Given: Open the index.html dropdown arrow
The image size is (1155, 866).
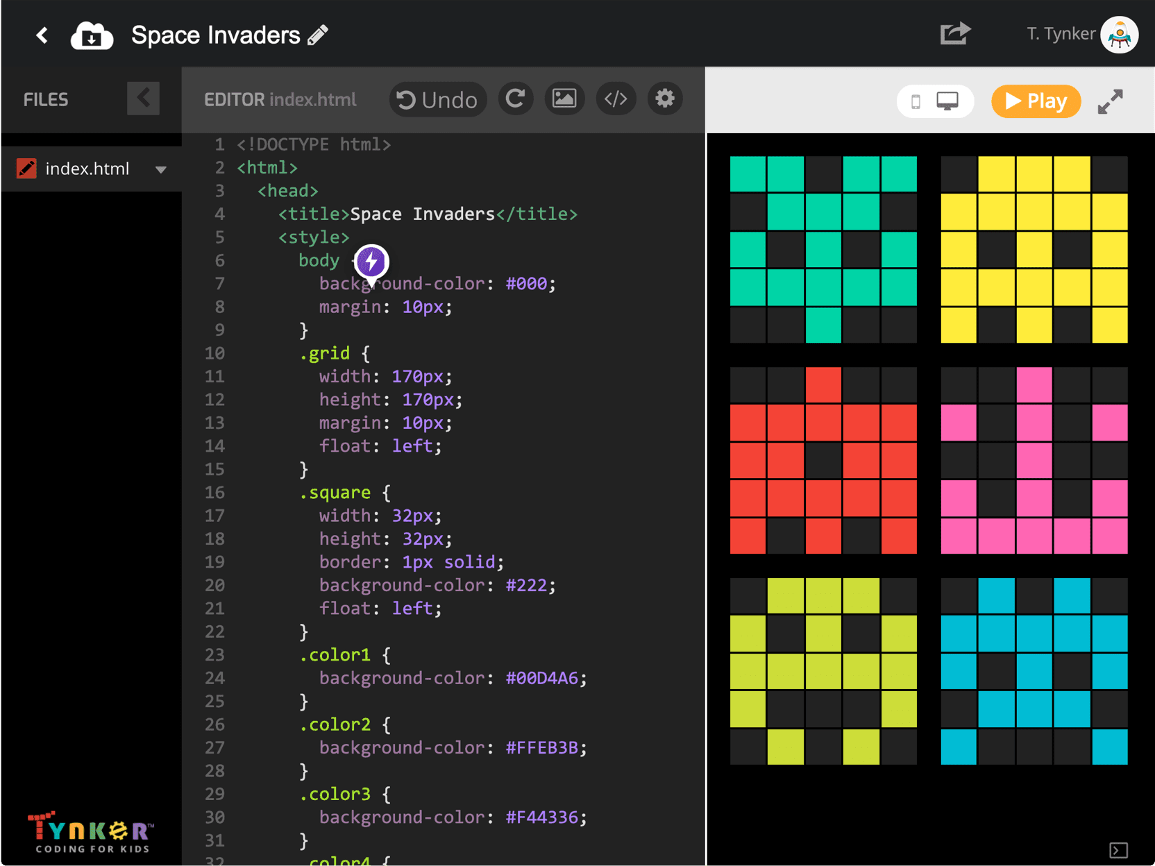Looking at the screenshot, I should click(161, 169).
